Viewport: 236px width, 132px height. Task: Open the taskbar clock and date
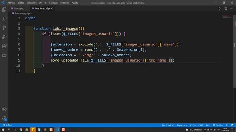225,129
